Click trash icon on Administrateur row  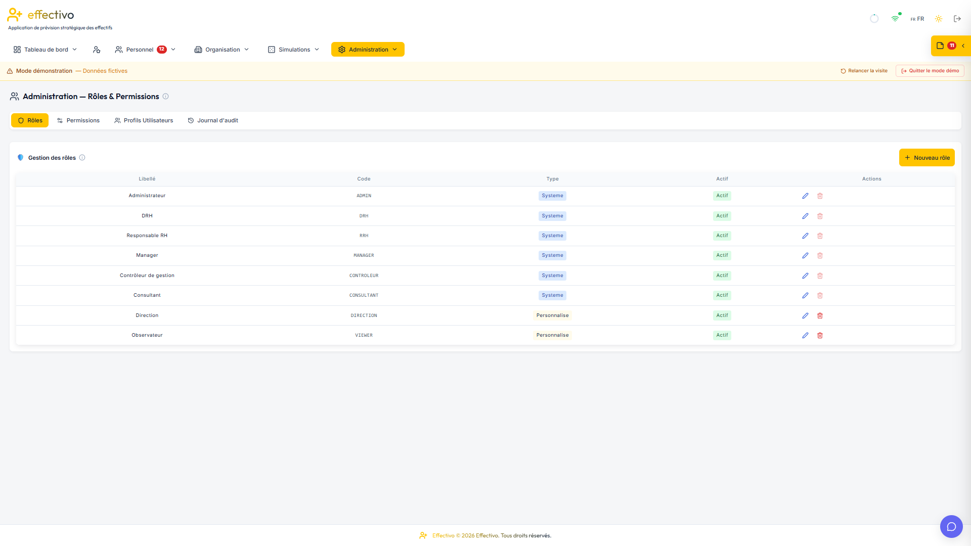[820, 196]
